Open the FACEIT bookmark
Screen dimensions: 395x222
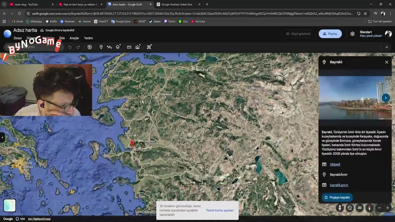pos(139,22)
